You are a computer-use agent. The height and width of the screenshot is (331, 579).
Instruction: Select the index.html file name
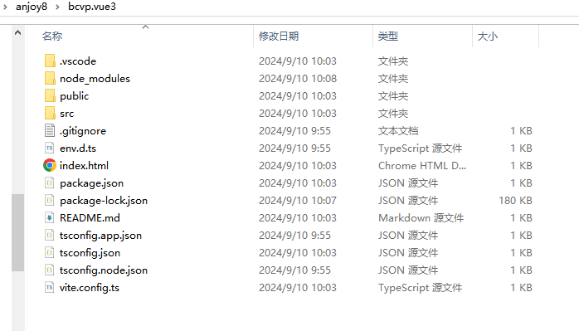pos(84,166)
